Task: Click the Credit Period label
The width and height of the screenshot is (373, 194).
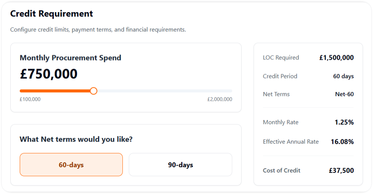Action: [280, 76]
